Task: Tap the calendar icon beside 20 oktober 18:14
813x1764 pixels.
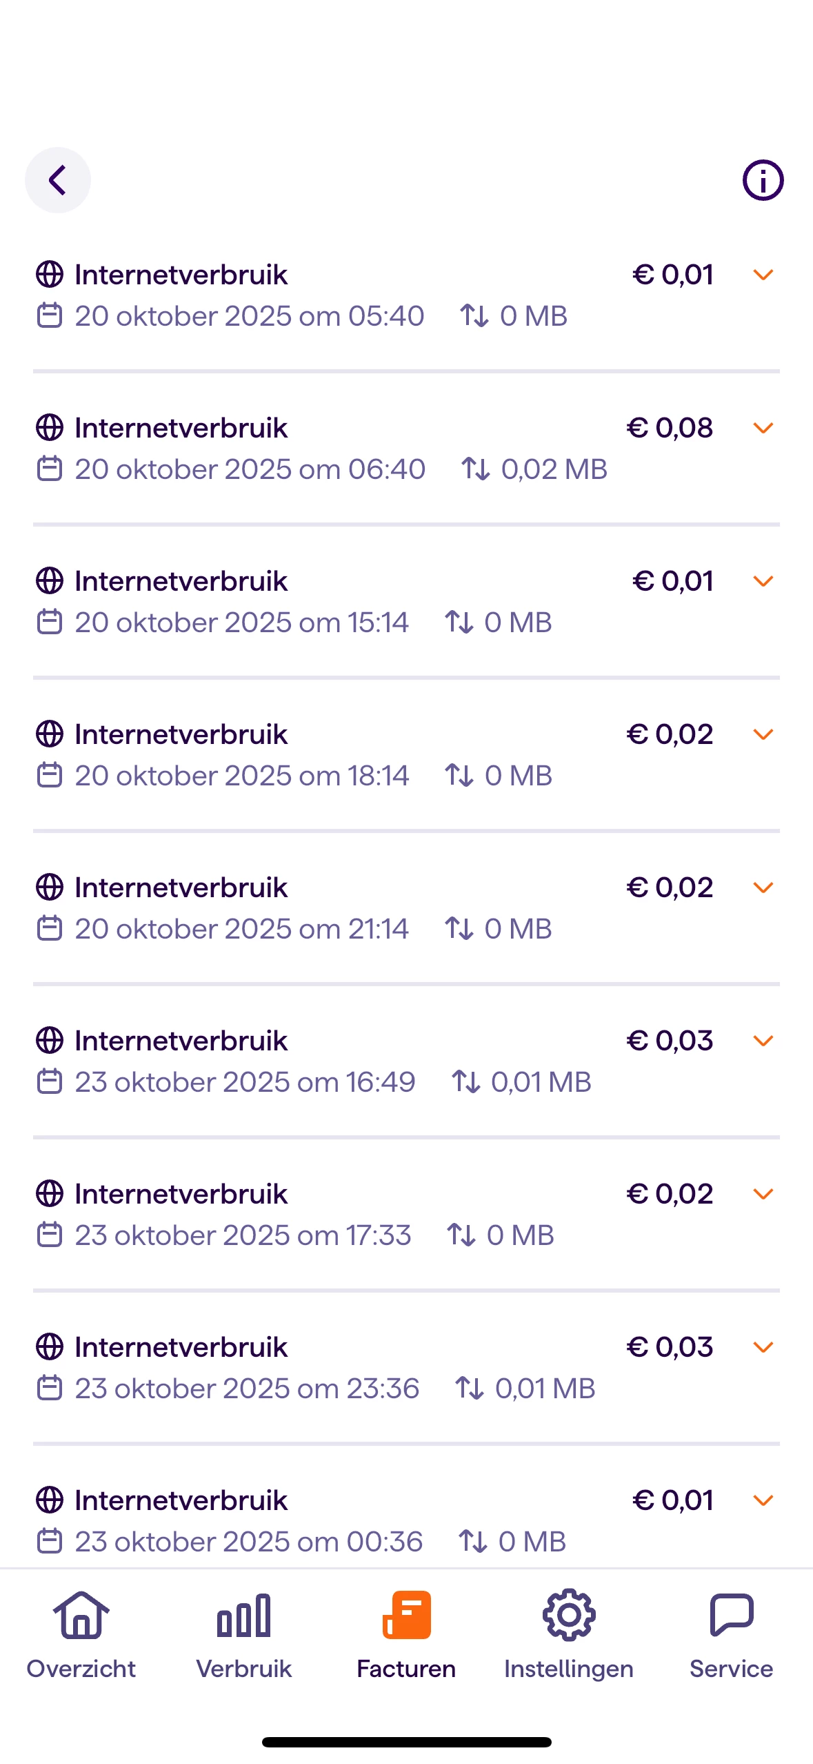Action: 50,775
